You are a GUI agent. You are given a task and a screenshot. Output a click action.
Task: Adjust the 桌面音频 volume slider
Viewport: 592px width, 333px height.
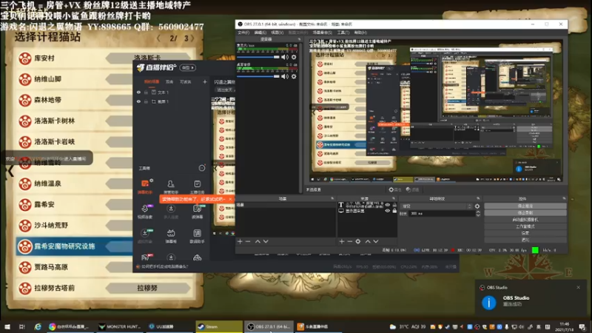[x=258, y=76]
